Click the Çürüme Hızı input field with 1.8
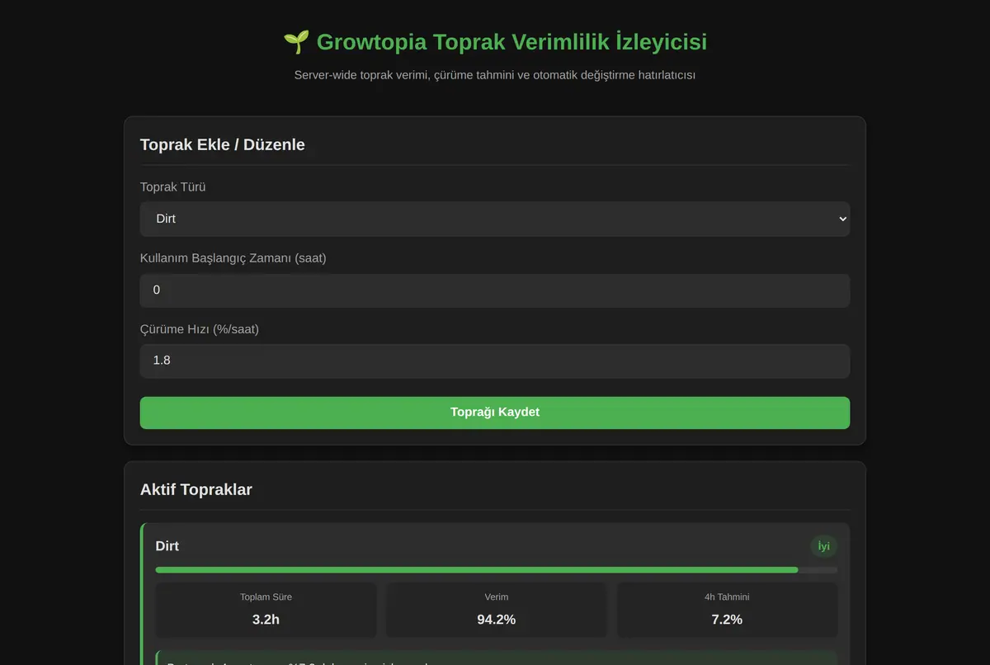990x665 pixels. pyautogui.click(x=495, y=361)
